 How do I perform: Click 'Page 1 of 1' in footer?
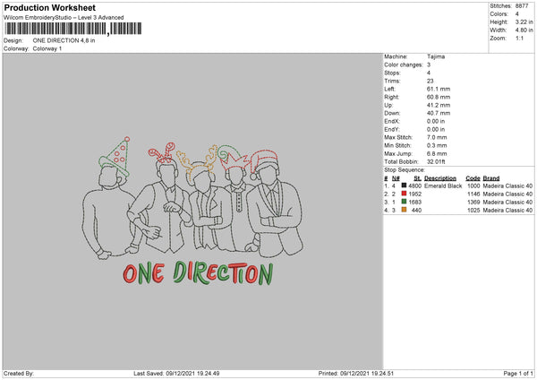tap(518, 374)
